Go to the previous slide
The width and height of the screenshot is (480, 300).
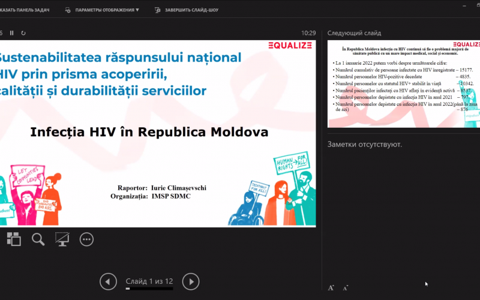click(108, 281)
